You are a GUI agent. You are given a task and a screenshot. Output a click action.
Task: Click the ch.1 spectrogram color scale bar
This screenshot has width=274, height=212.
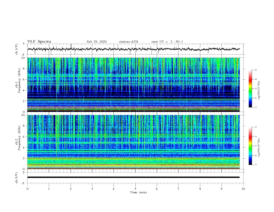click(250, 89)
